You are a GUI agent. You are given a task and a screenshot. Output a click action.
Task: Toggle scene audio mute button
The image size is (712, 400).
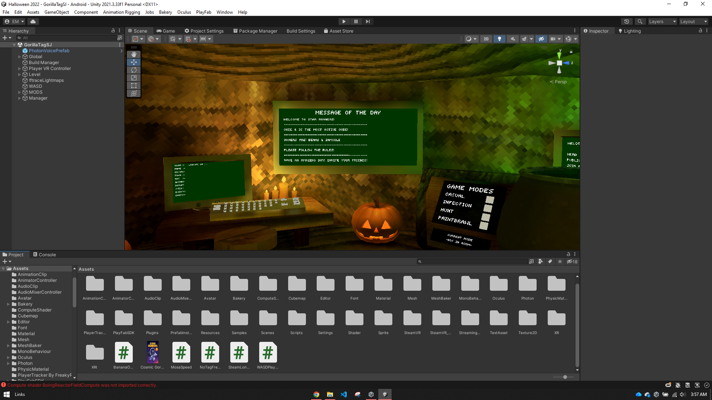coord(513,39)
